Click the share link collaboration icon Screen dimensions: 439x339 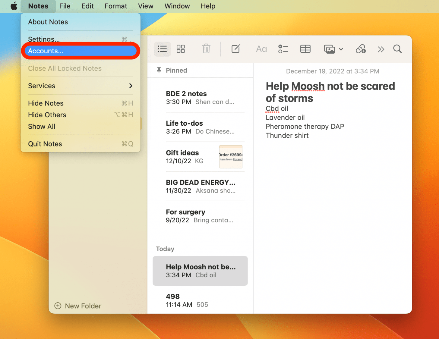(361, 49)
